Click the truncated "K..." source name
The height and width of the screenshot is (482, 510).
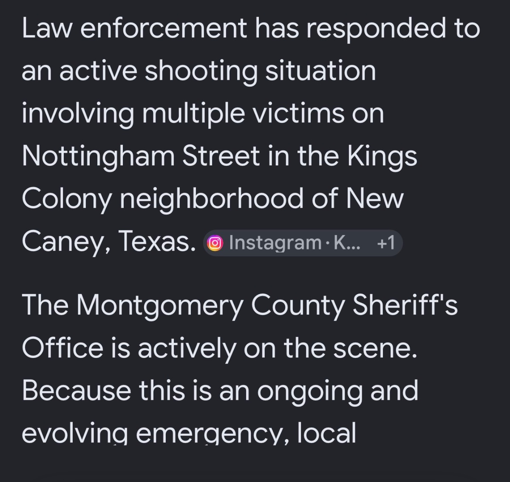(347, 243)
